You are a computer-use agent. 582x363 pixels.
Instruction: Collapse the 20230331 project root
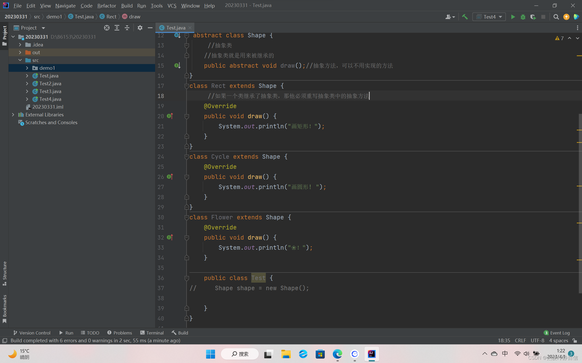[13, 37]
